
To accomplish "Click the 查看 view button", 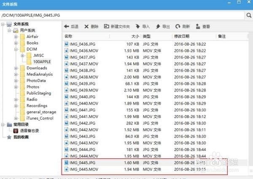I will [x=203, y=27].
